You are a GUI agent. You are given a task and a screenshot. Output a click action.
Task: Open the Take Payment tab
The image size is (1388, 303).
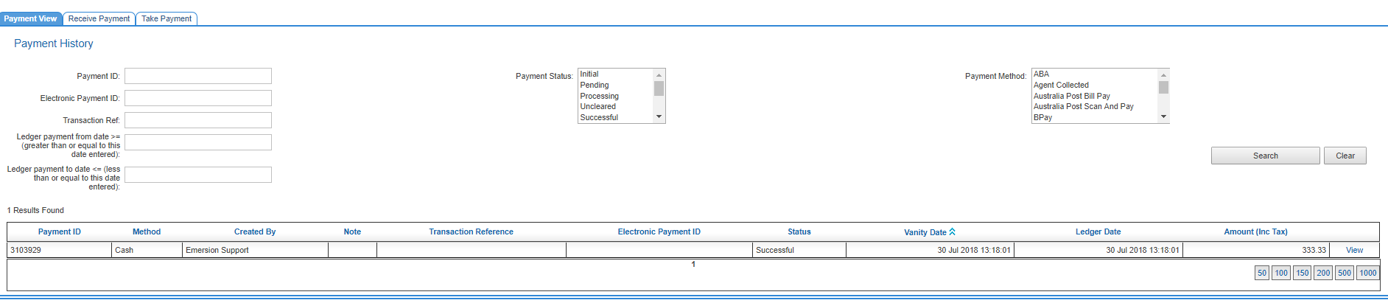pos(167,18)
